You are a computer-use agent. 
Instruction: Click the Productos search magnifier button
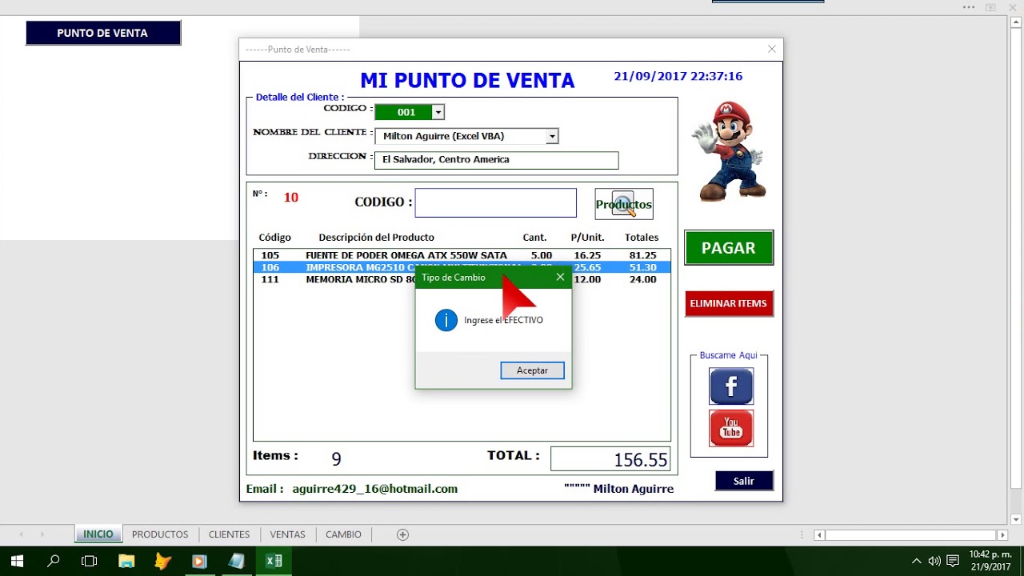pyautogui.click(x=624, y=204)
